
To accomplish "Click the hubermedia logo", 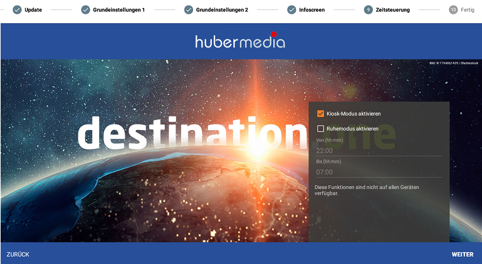I will [x=240, y=40].
